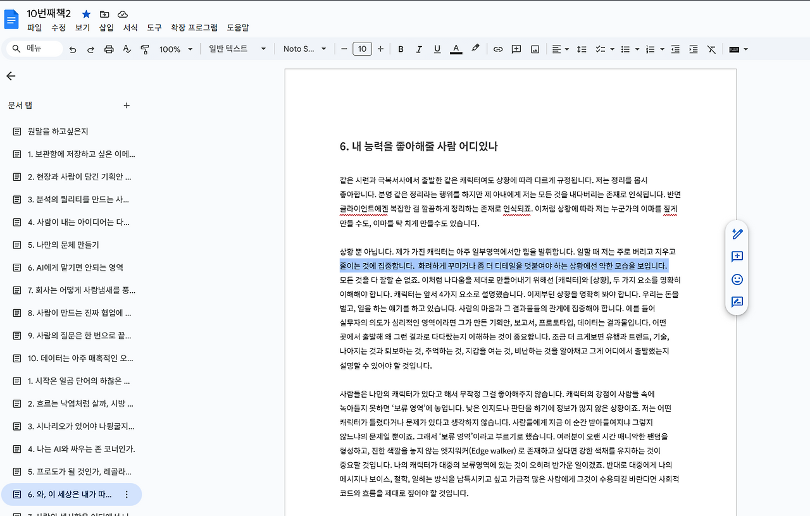Open the text color picker

click(456, 49)
